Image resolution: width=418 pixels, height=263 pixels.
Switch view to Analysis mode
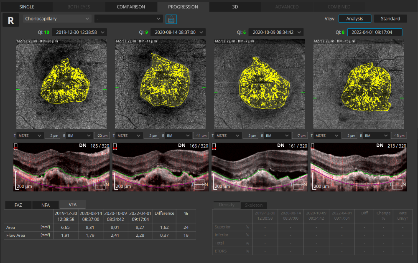pyautogui.click(x=354, y=19)
